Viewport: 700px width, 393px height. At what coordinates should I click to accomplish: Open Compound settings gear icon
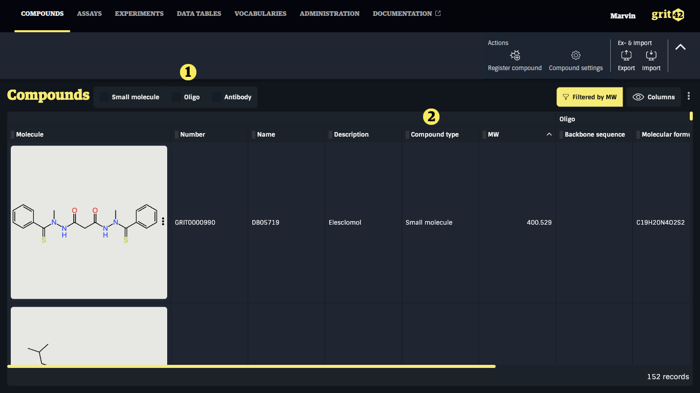(576, 55)
